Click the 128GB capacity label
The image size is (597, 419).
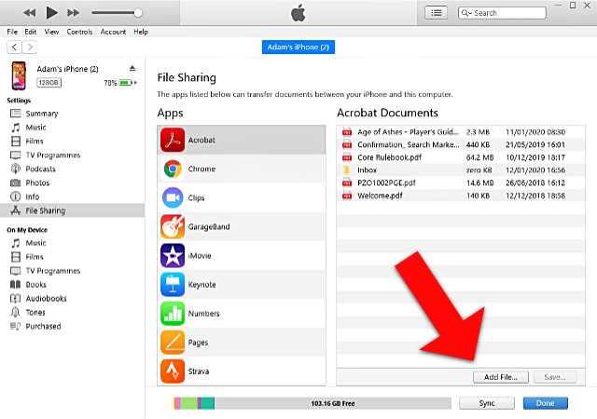(x=49, y=83)
